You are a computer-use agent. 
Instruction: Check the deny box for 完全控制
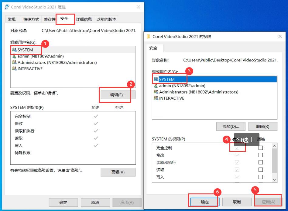click(261, 148)
